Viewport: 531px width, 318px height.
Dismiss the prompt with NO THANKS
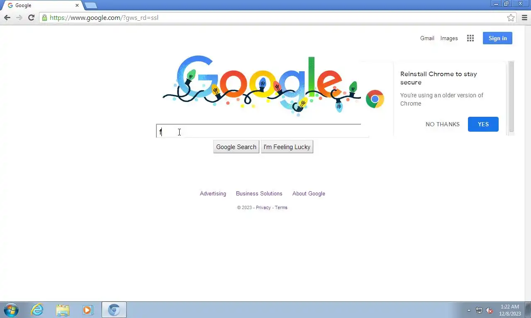(443, 124)
